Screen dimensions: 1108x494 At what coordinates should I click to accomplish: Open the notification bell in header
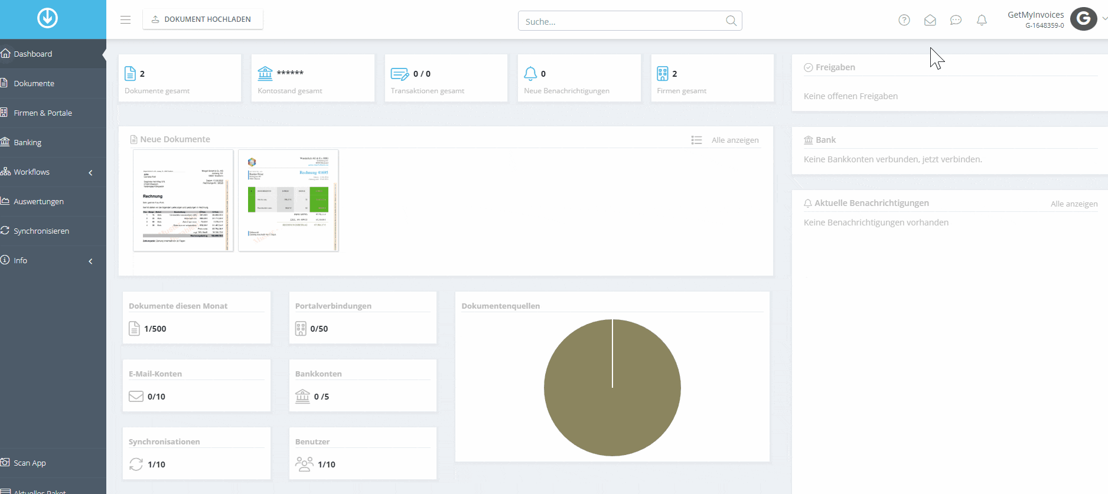pyautogui.click(x=982, y=20)
